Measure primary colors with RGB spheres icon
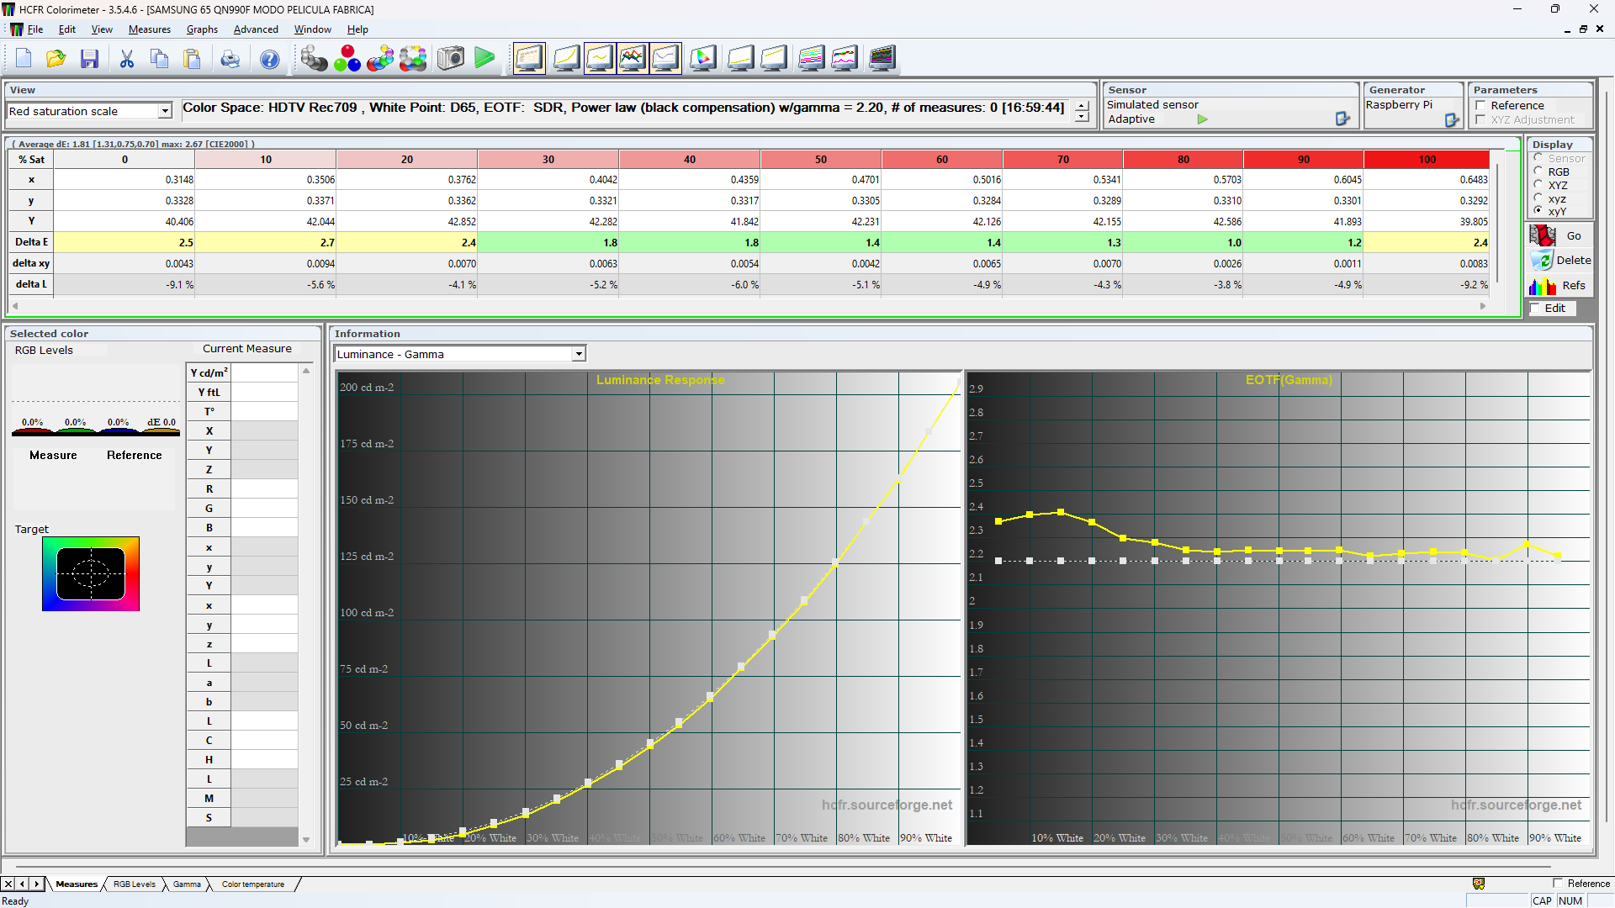 [x=347, y=59]
